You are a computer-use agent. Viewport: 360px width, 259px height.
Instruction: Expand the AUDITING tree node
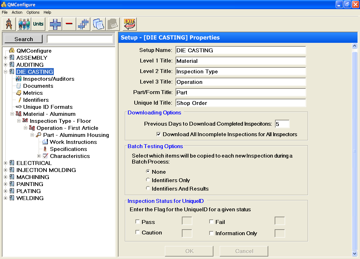pyautogui.click(x=6, y=65)
